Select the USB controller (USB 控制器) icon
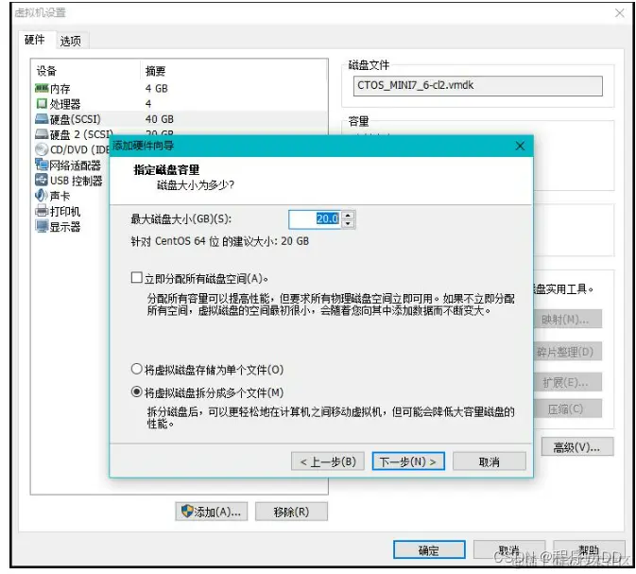The height and width of the screenshot is (574, 636). pos(42,180)
